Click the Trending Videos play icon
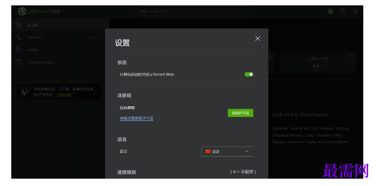Image resolution: width=378 pixels, height=186 pixels. [19, 62]
